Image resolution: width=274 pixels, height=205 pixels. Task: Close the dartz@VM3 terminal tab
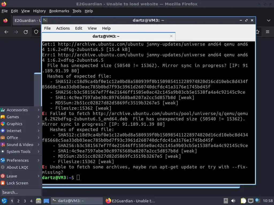click(x=171, y=36)
